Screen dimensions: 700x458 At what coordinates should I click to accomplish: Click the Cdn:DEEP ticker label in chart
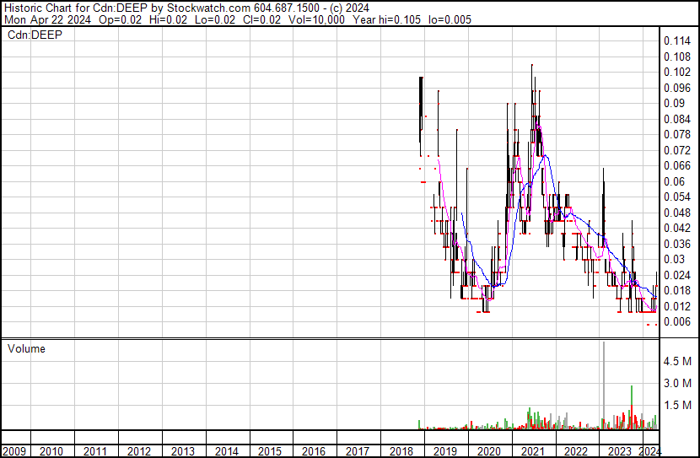[x=35, y=35]
